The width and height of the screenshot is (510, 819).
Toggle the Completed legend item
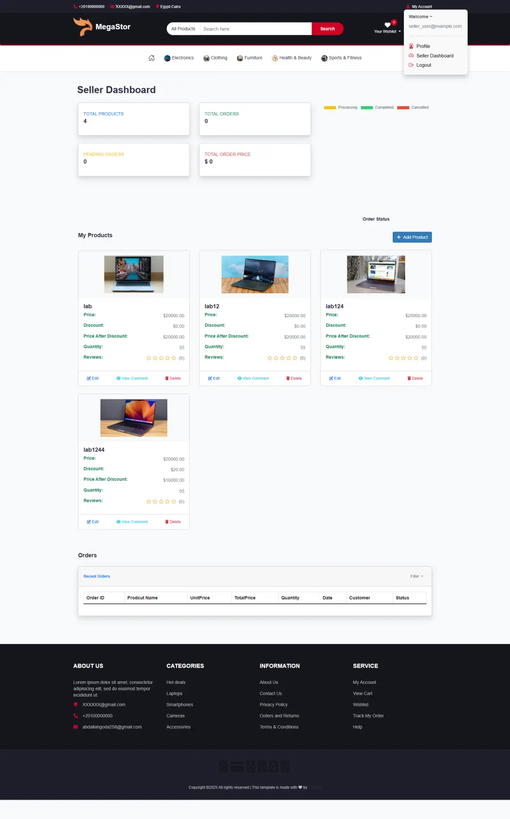click(x=377, y=108)
